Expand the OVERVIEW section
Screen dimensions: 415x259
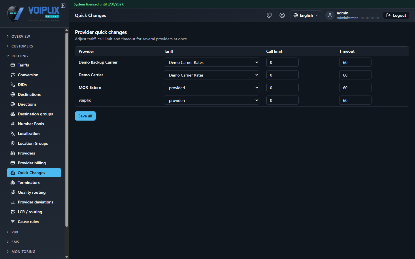pyautogui.click(x=21, y=36)
